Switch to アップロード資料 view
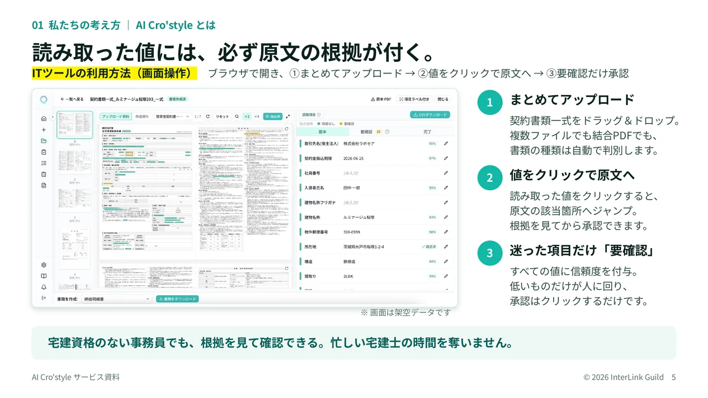 tap(116, 117)
